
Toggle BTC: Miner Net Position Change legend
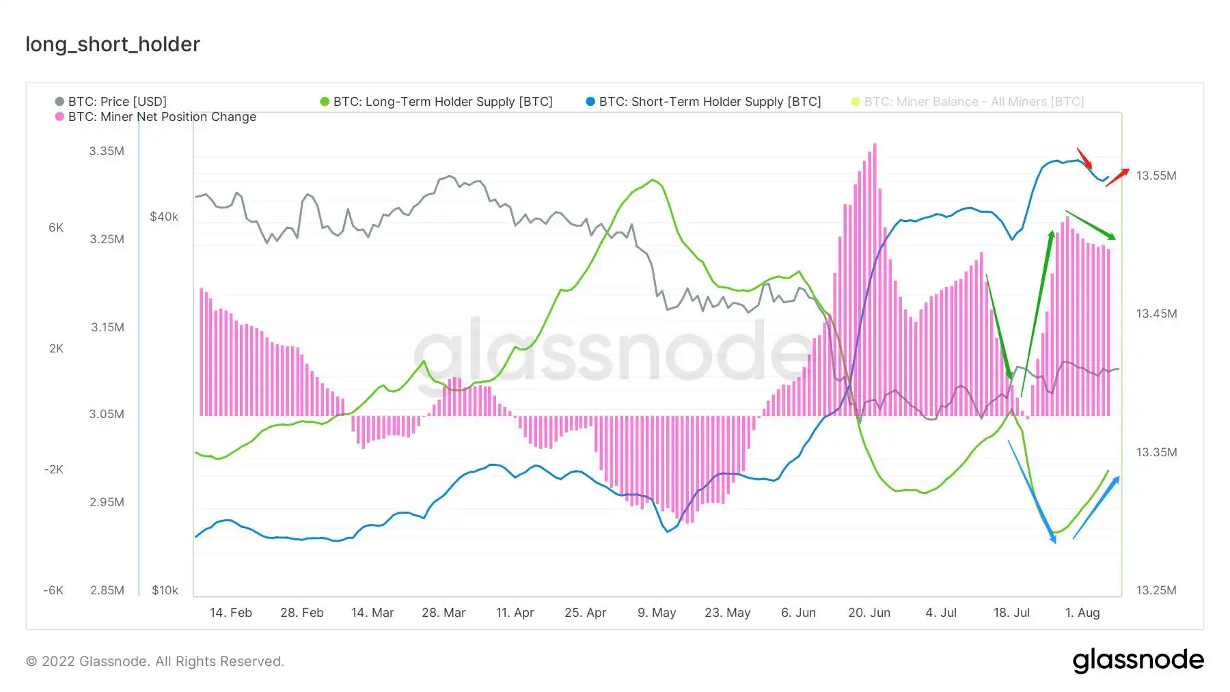[156, 117]
